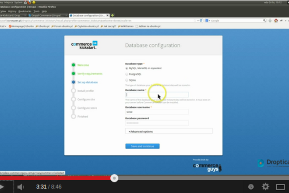Open video settings gear icon
Viewport: 289px width, 193px height.
[x=265, y=186]
